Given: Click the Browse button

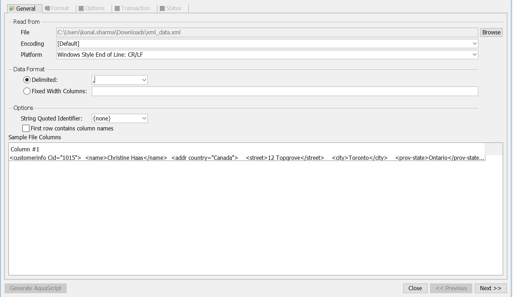Looking at the screenshot, I should [491, 32].
